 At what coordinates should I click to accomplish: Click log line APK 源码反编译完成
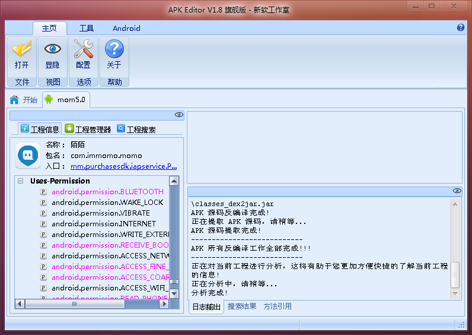click(230, 213)
